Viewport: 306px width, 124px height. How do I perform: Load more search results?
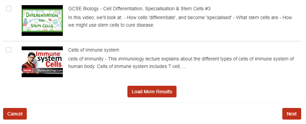tap(152, 92)
